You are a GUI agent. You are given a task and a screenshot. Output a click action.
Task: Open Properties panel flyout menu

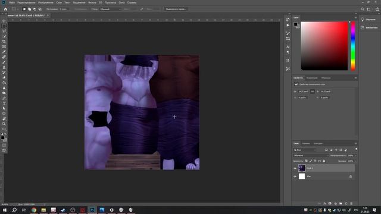coord(355,78)
